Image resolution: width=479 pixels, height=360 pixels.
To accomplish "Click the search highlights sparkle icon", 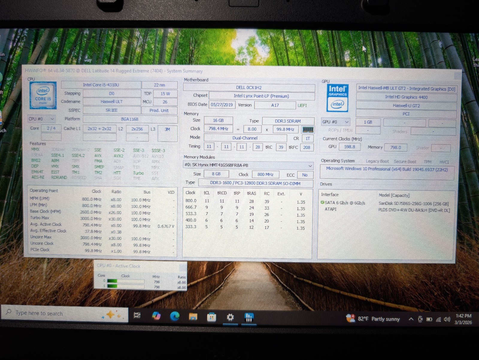I will tap(111, 315).
